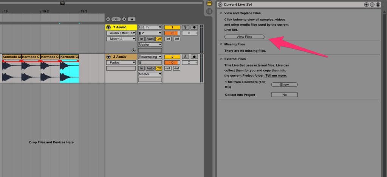Solo the 2 Audio track
Viewport: 387px width, 177px height.
tap(185, 57)
